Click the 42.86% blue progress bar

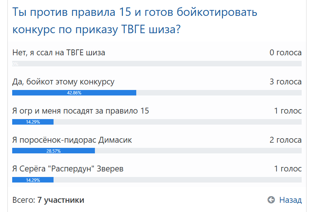coord(74,93)
